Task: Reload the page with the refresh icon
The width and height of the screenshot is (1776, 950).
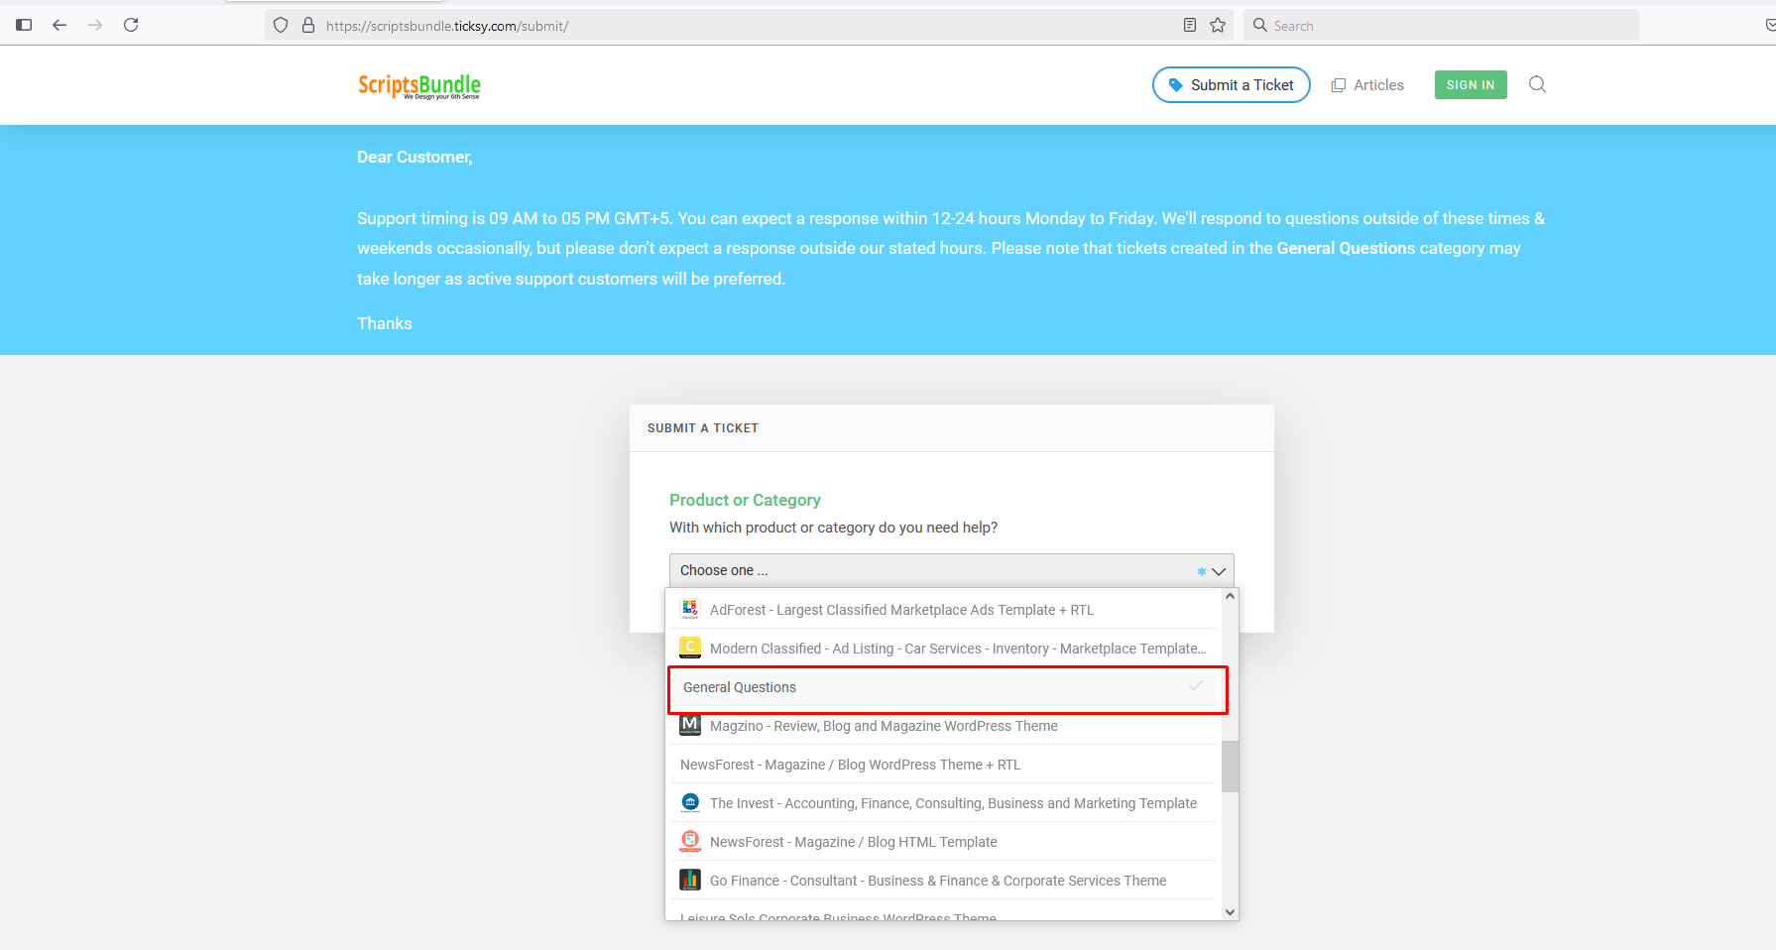Action: (x=131, y=25)
